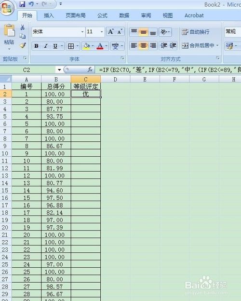
Task: Redo the last undone action
Action: tap(45, 4)
